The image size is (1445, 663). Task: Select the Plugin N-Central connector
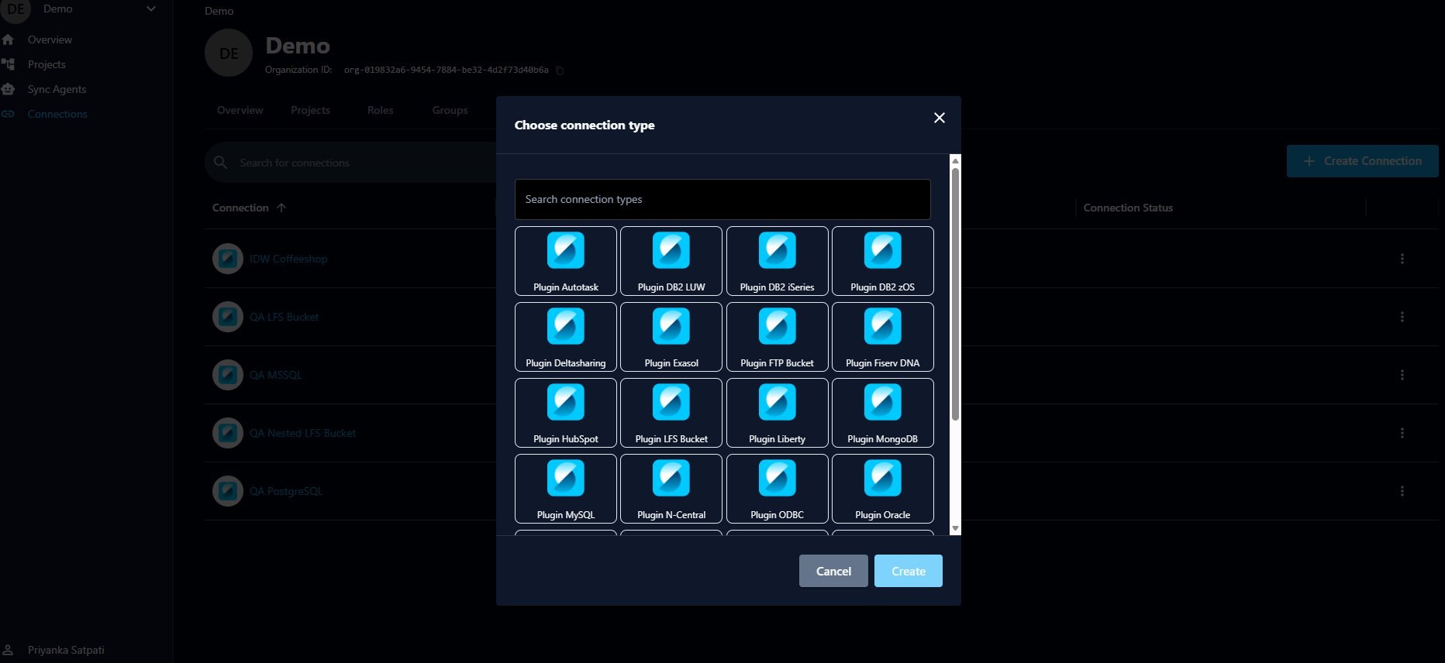[671, 489]
